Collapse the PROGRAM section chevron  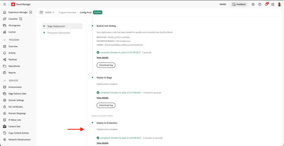point(5,40)
